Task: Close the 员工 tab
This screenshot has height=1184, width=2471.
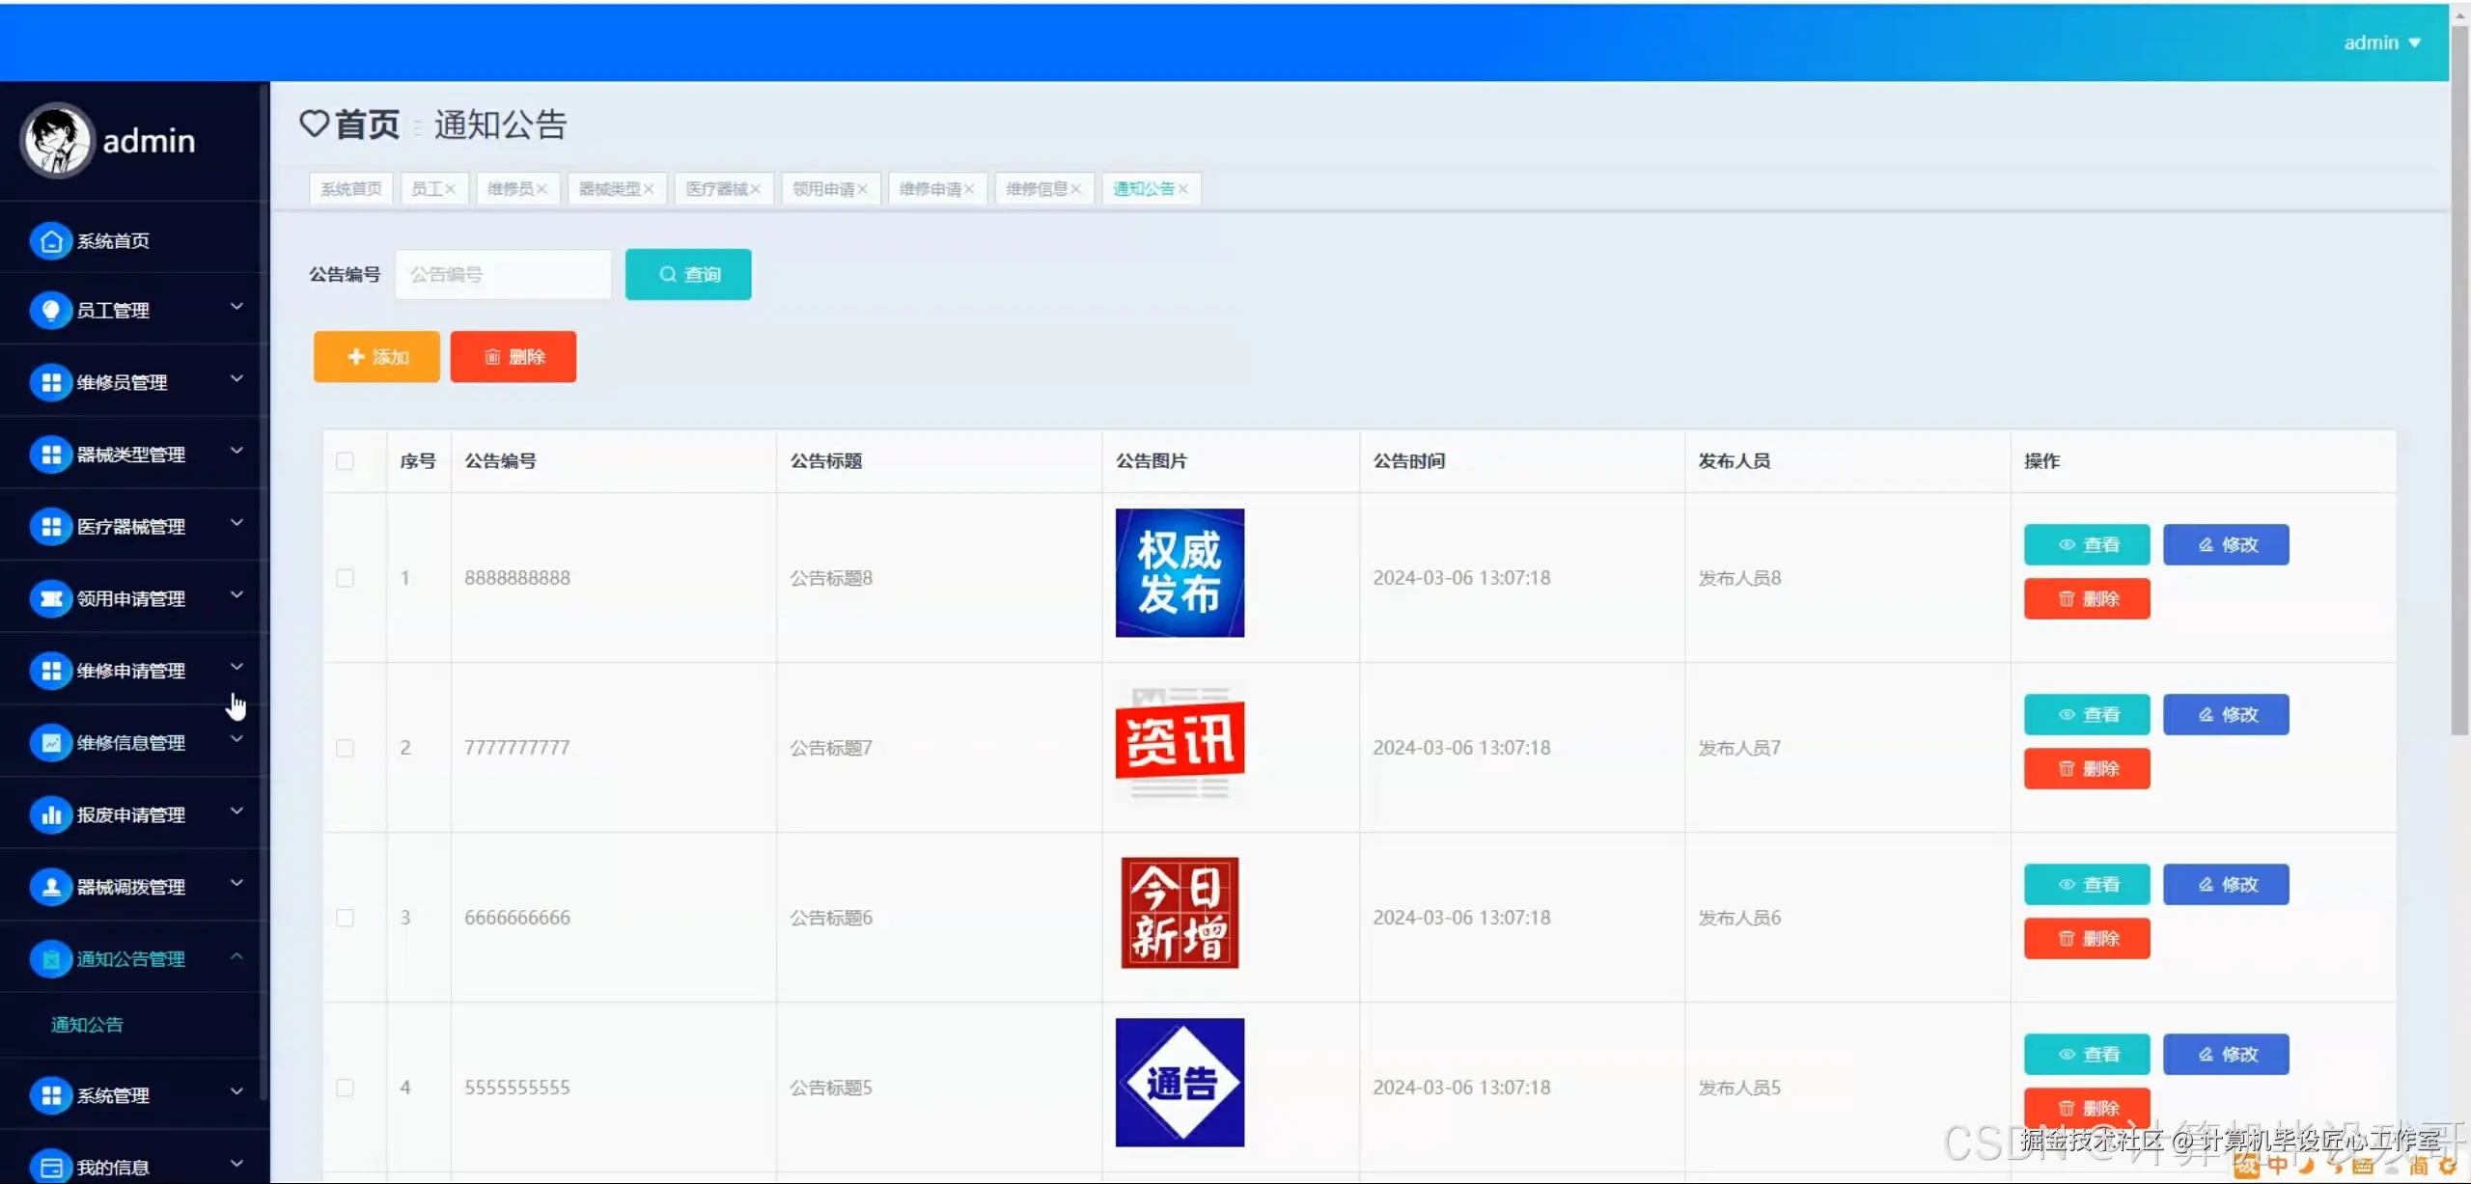Action: pos(452,188)
